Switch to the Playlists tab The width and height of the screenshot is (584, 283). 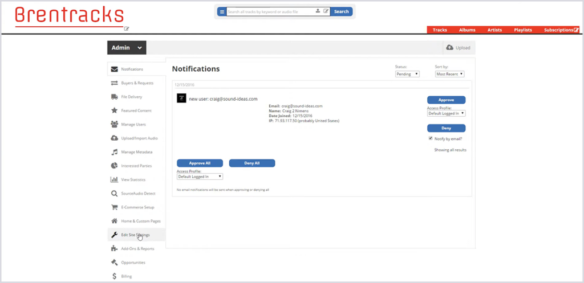[x=522, y=30]
